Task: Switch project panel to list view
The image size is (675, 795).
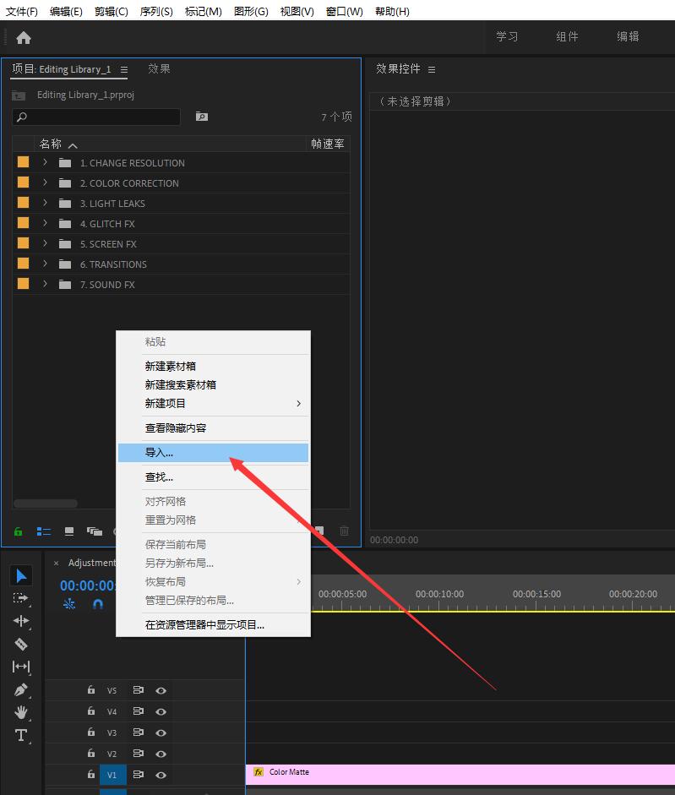Action: click(44, 531)
